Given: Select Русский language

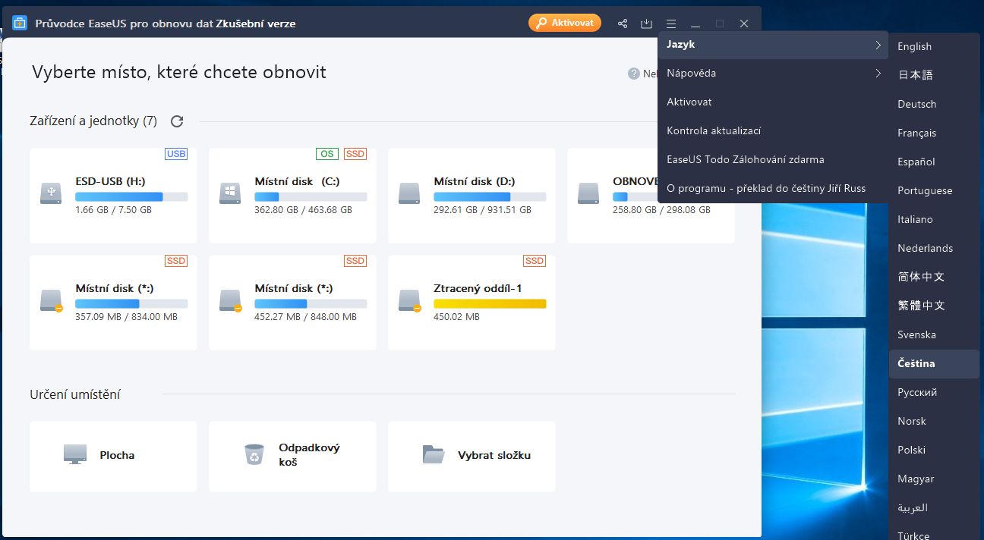Looking at the screenshot, I should pos(934,392).
